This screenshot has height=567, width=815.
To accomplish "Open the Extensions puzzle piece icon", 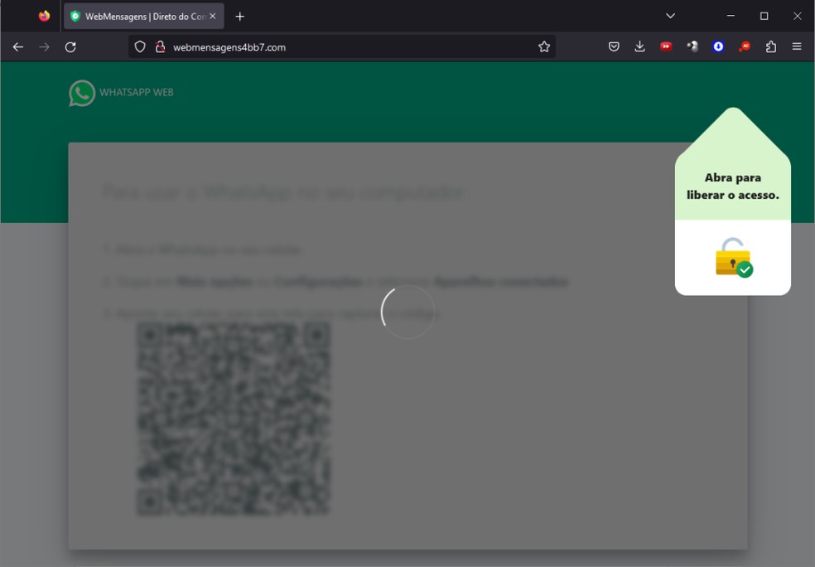I will tap(770, 46).
